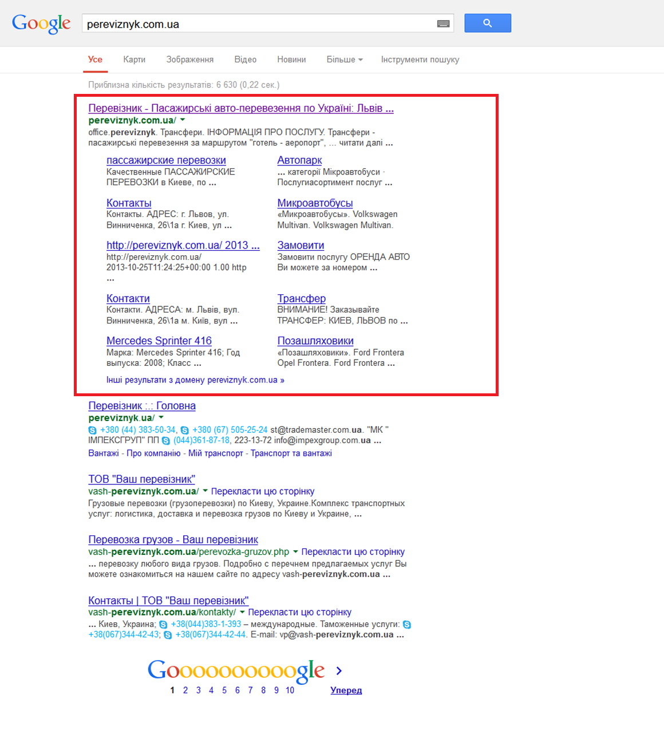The height and width of the screenshot is (730, 664).
Task: Expand arrow beside vash-pereviznyk.com.ua/kontakty/ URL
Action: (242, 612)
